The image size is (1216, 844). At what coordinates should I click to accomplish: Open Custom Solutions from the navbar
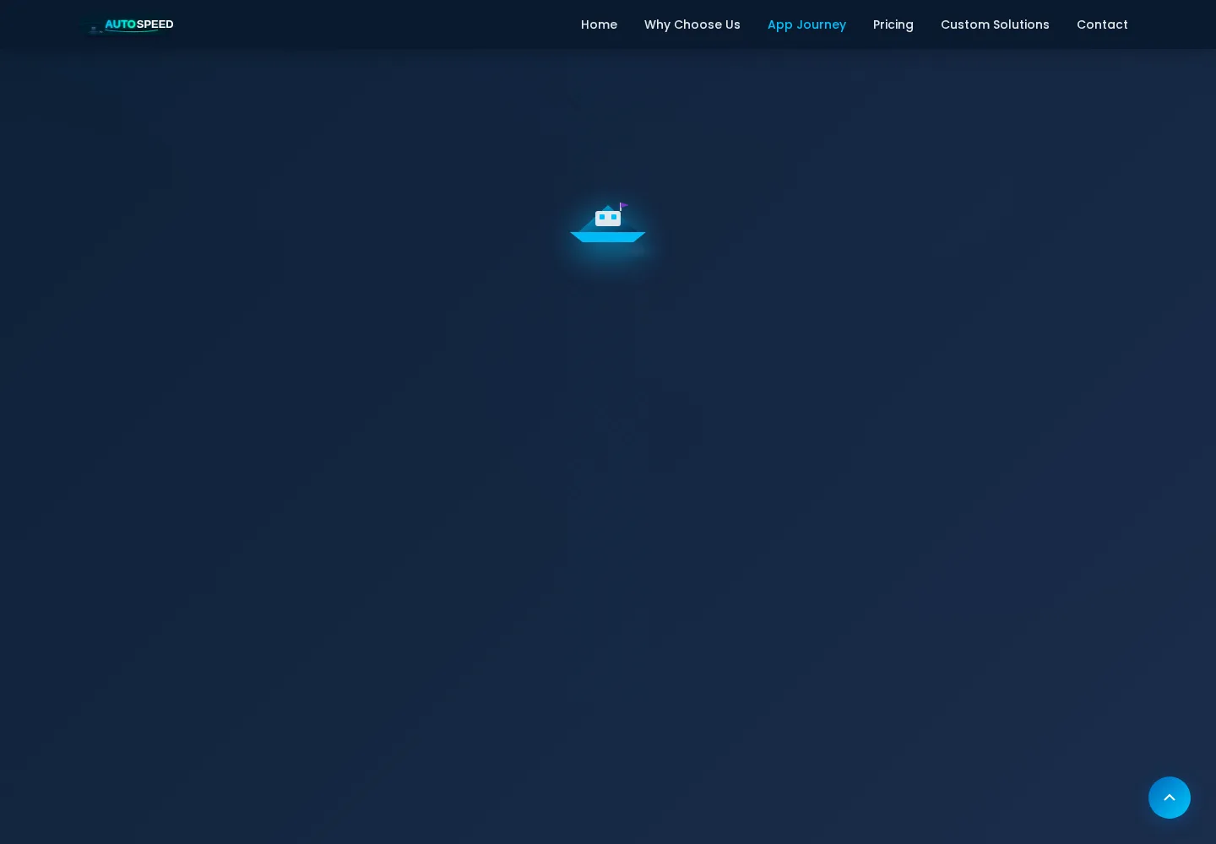coord(995,24)
